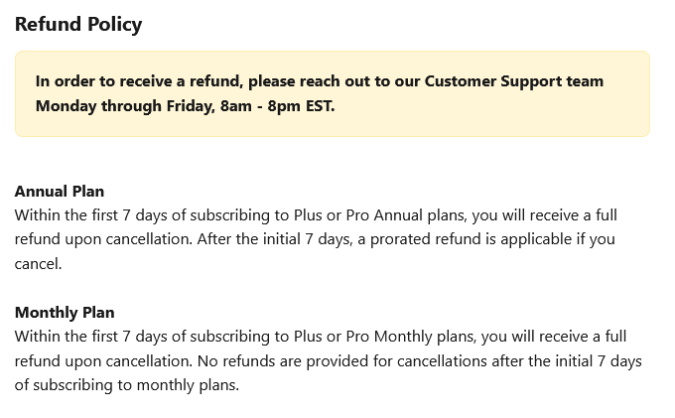The image size is (675, 418).
Task: Click 'please reach out to our' in notice
Action: [x=335, y=81]
